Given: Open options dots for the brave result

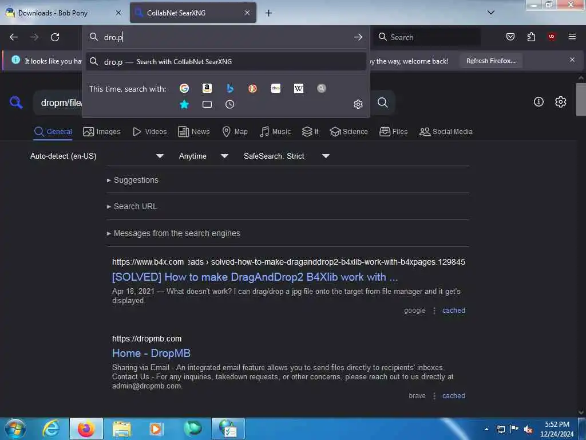Looking at the screenshot, I should click(x=434, y=396).
